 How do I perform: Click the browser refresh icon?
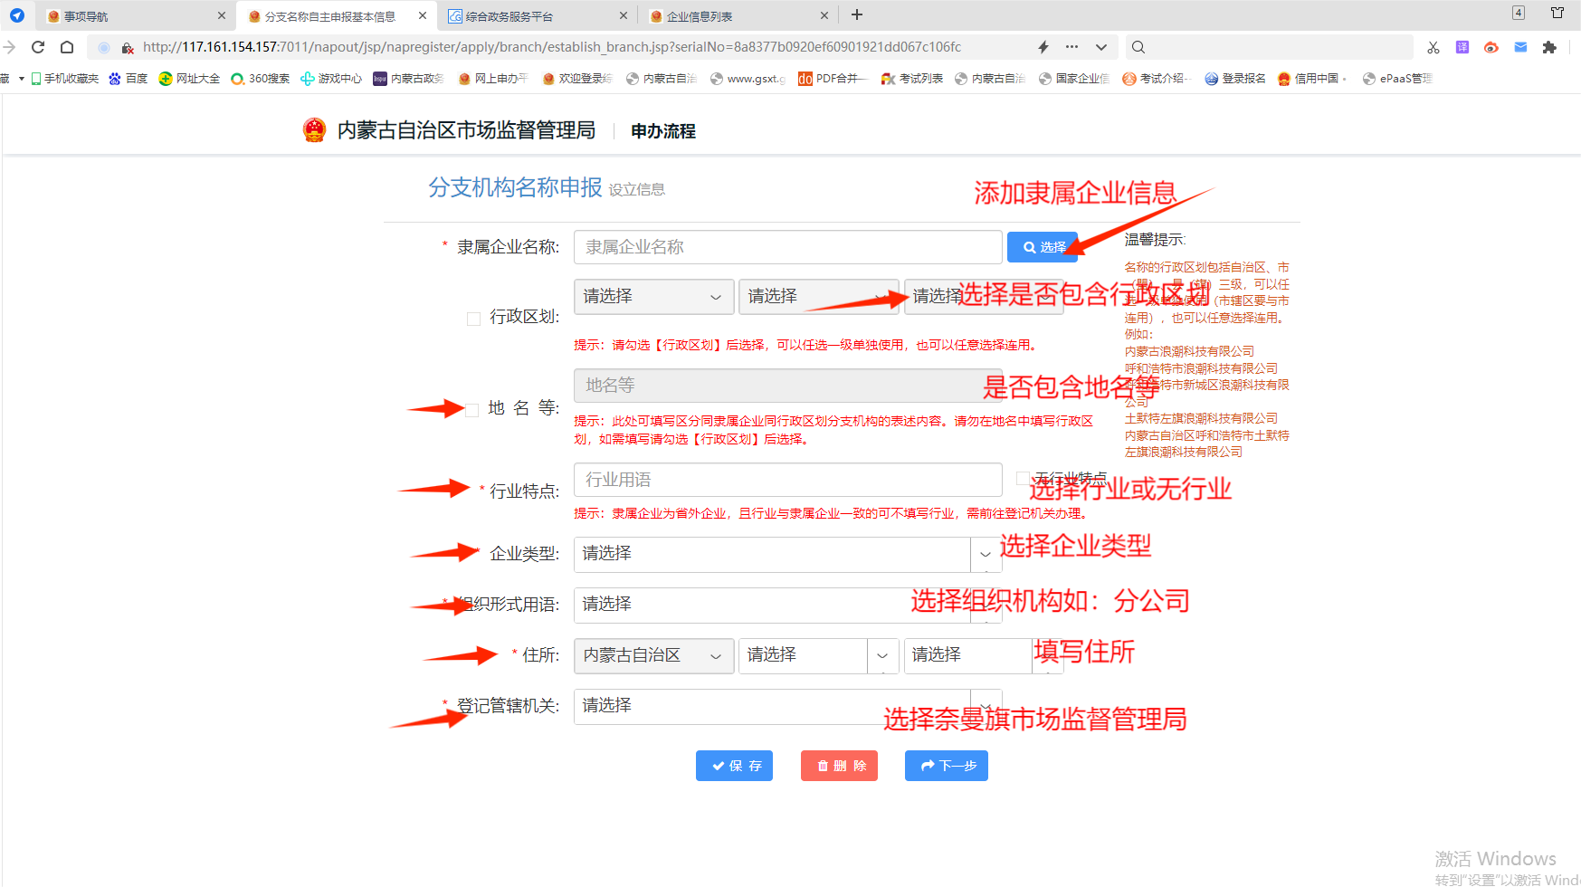[x=38, y=47]
